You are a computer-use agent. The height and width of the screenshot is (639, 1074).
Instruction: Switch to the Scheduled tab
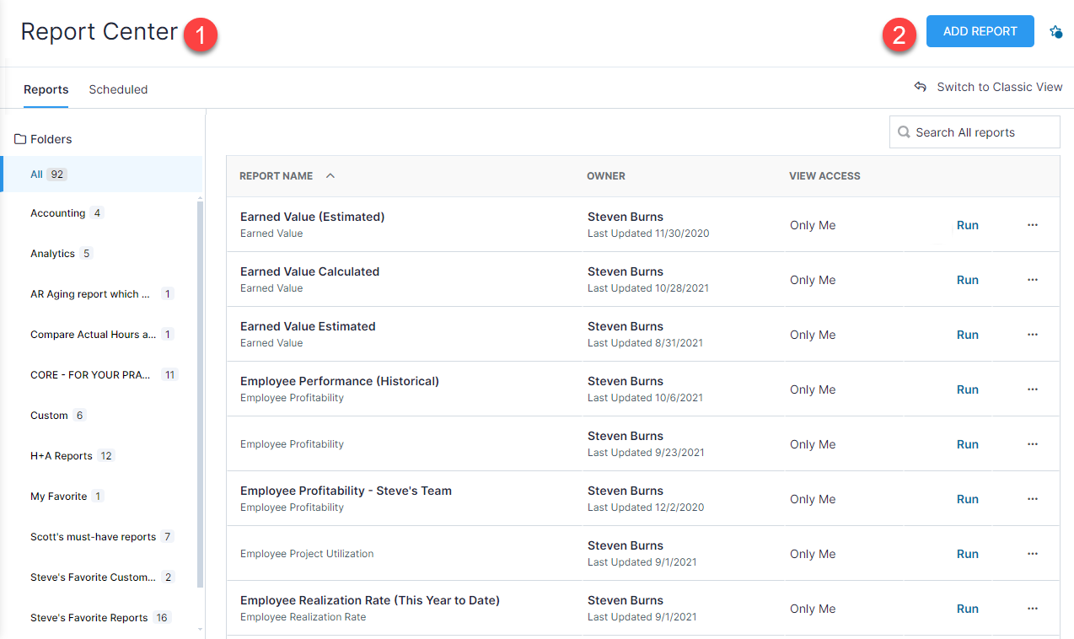(x=118, y=89)
